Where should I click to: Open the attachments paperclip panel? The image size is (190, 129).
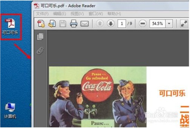coord(40,50)
